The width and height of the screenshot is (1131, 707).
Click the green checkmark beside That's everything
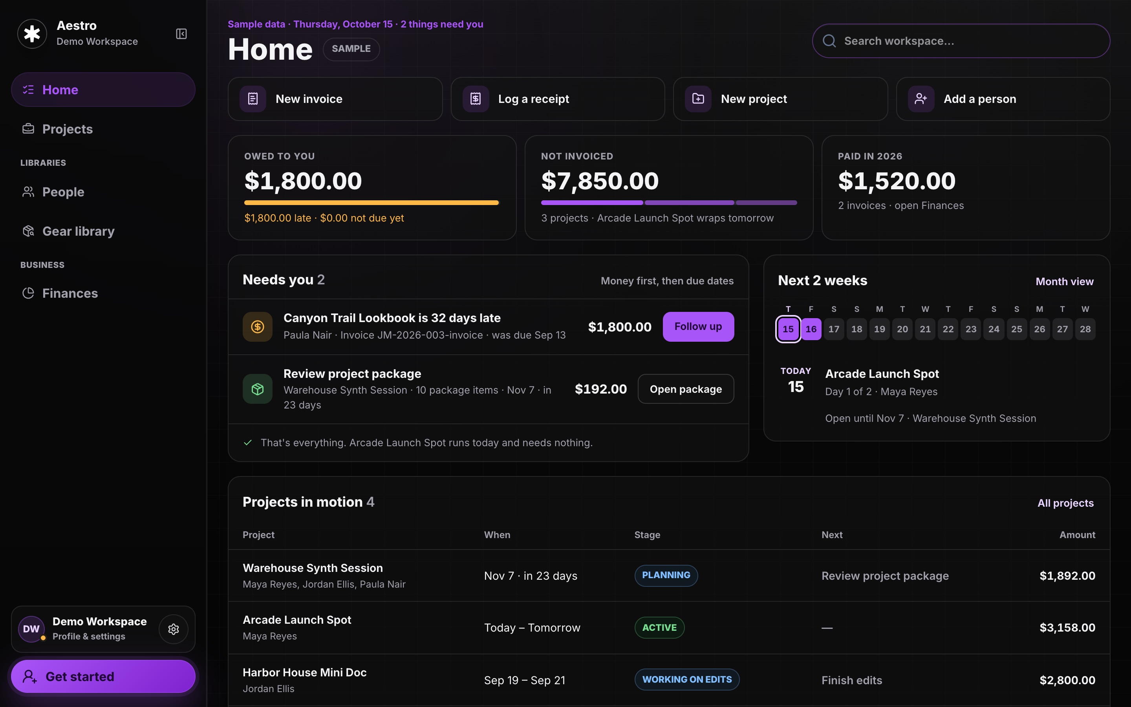click(x=248, y=443)
